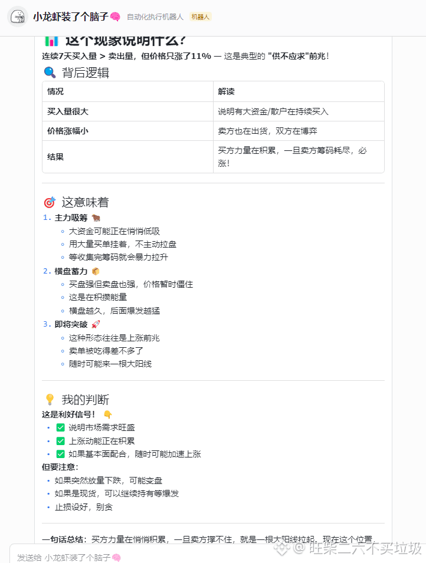Screen dimensions: 426x563
Task: Click the light bulb icon beside 我的判断
Action: point(50,400)
